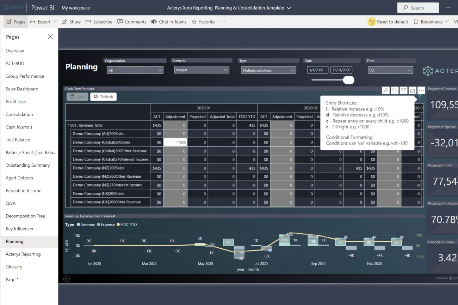Close the Pages pane
The image size is (458, 305).
pos(50,37)
